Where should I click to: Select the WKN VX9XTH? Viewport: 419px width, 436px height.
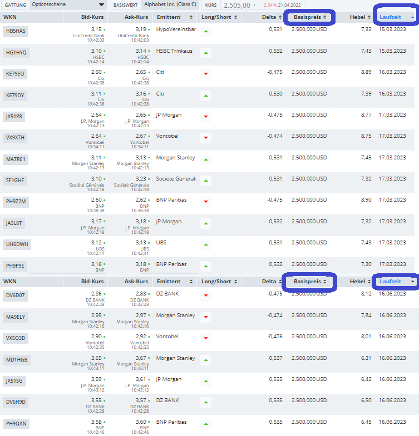[15, 138]
